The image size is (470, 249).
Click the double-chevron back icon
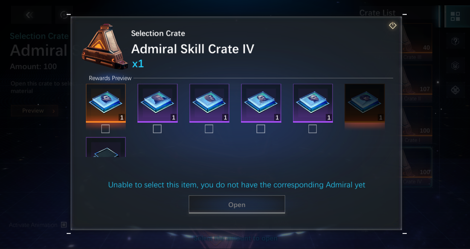tap(30, 15)
